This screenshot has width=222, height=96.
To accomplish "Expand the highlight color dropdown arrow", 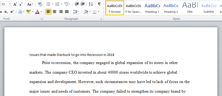I will pos(33,12).
